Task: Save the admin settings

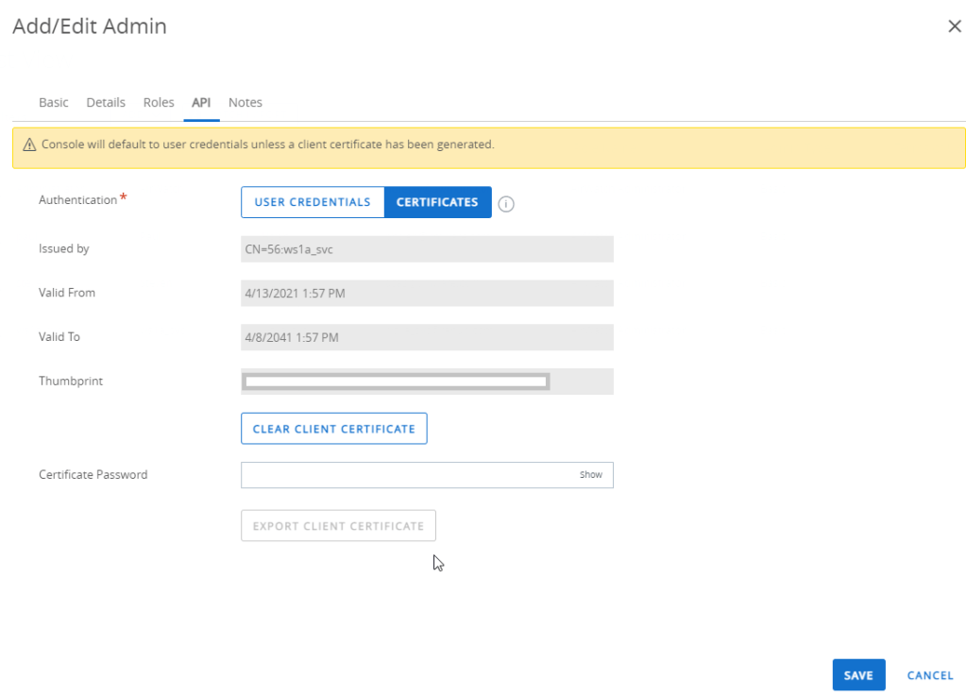Action: (858, 675)
